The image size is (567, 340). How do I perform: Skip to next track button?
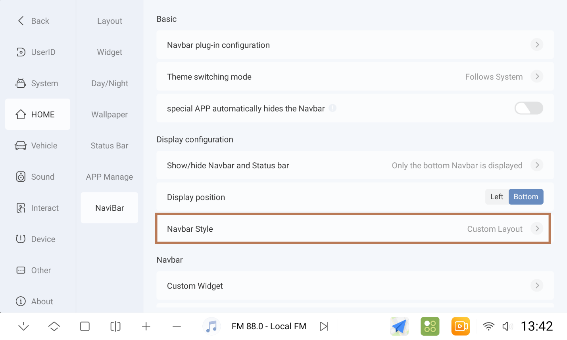[324, 326]
